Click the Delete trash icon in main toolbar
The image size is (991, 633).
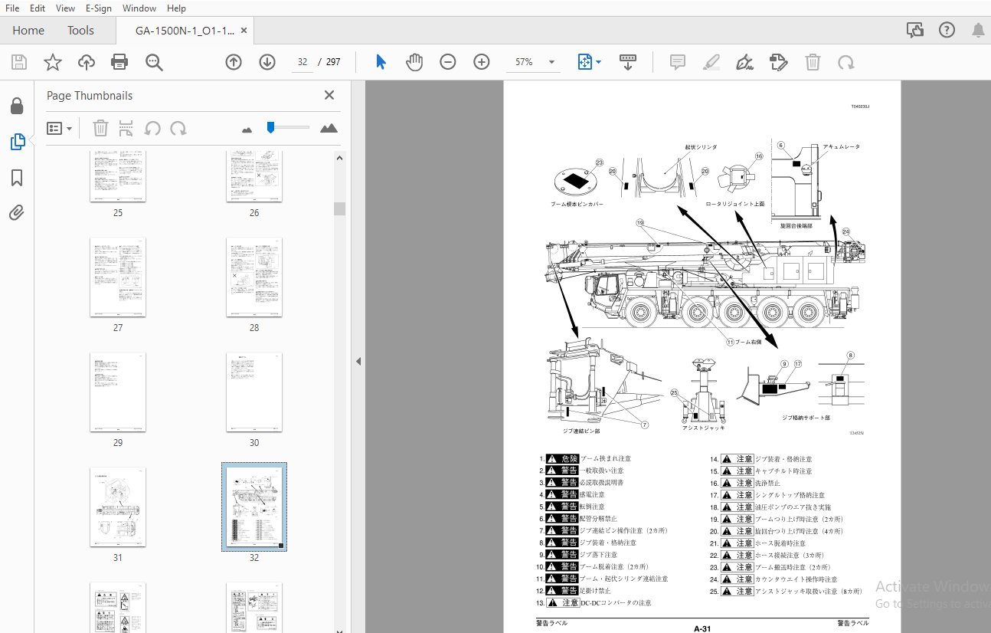813,62
